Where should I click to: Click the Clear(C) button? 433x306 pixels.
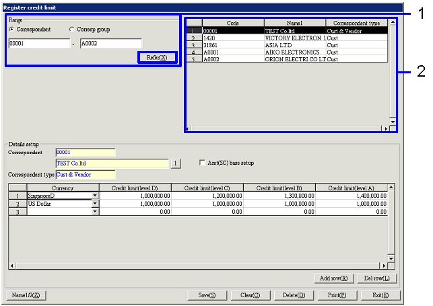(251, 295)
